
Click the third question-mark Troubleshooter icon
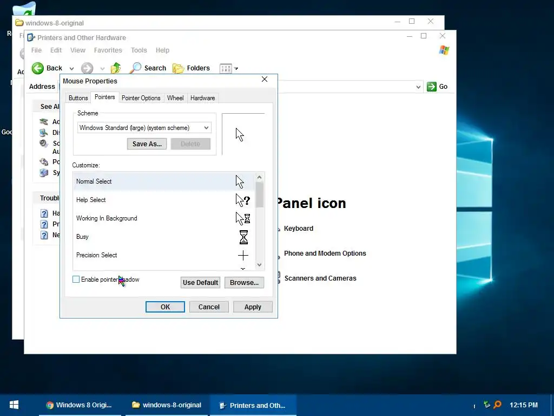click(x=44, y=235)
